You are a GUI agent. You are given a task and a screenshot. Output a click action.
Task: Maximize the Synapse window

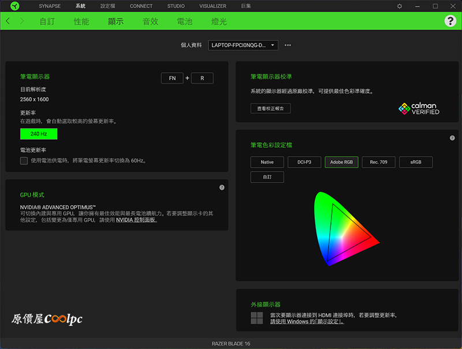pyautogui.click(x=435, y=6)
